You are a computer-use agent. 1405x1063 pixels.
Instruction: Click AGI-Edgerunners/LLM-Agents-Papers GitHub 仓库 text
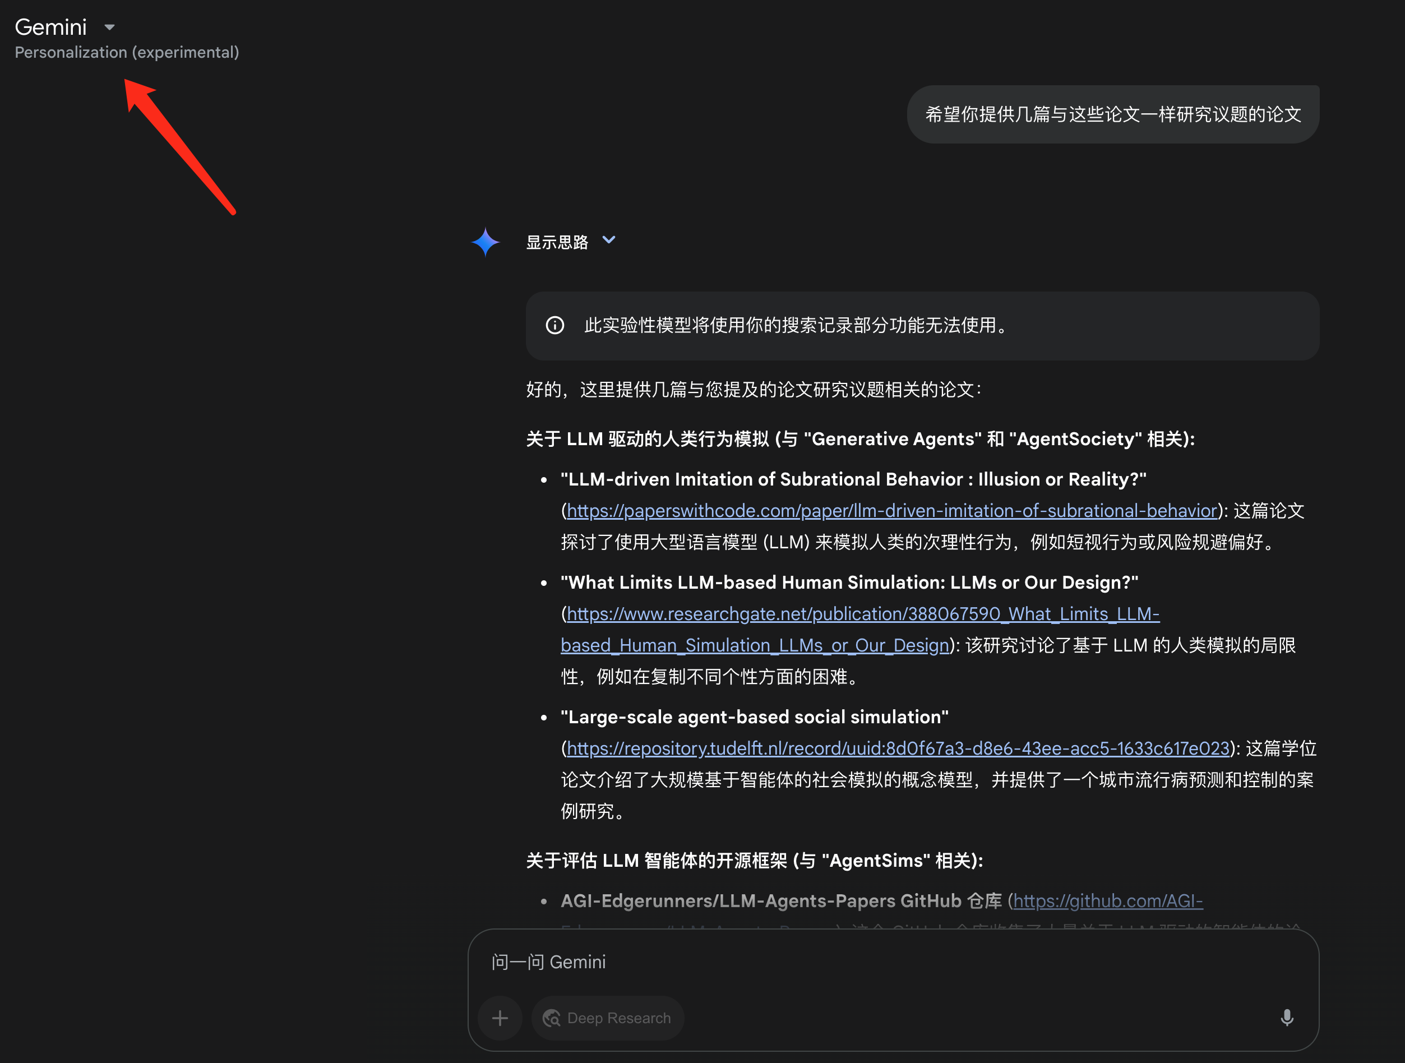pos(780,900)
